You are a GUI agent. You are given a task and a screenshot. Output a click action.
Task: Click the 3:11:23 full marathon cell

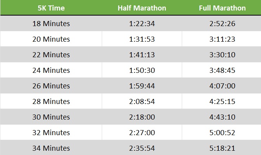[x=222, y=39]
